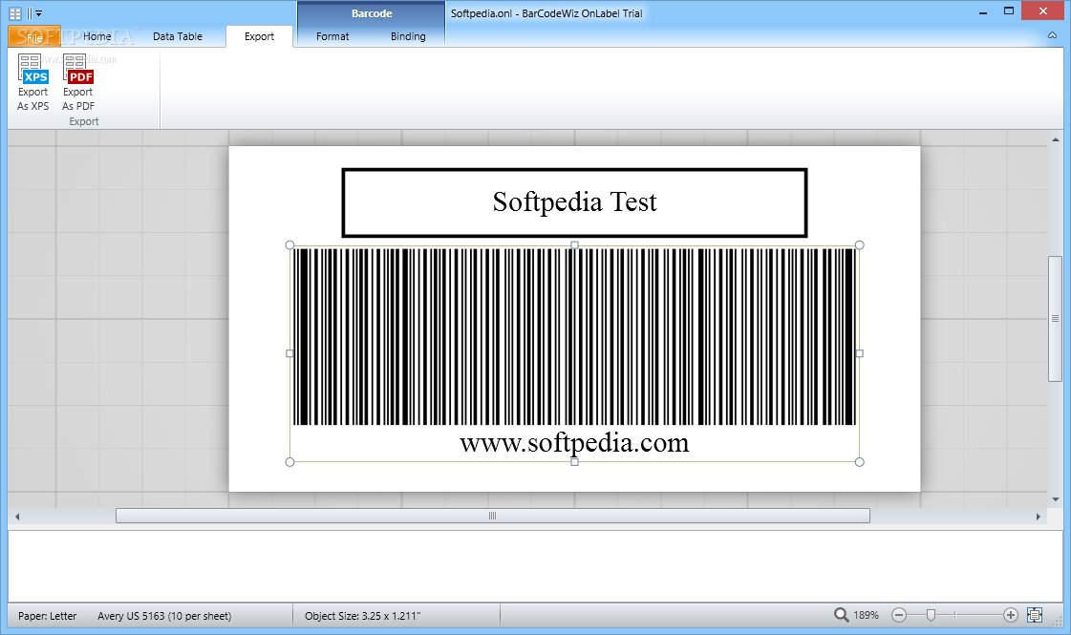Viewport: 1071px width, 635px height.
Task: Click the magnifier zoom icon
Action: [x=841, y=615]
